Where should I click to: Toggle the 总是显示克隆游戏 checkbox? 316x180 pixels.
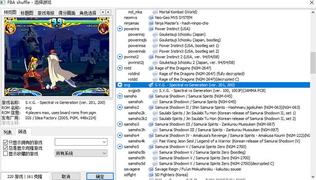(x=5, y=148)
